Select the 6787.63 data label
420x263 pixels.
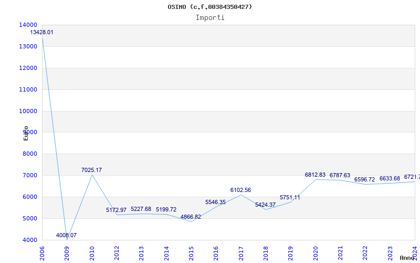(340, 175)
